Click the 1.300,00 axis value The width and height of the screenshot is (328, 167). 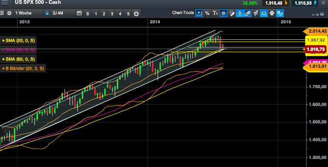pos(317,157)
